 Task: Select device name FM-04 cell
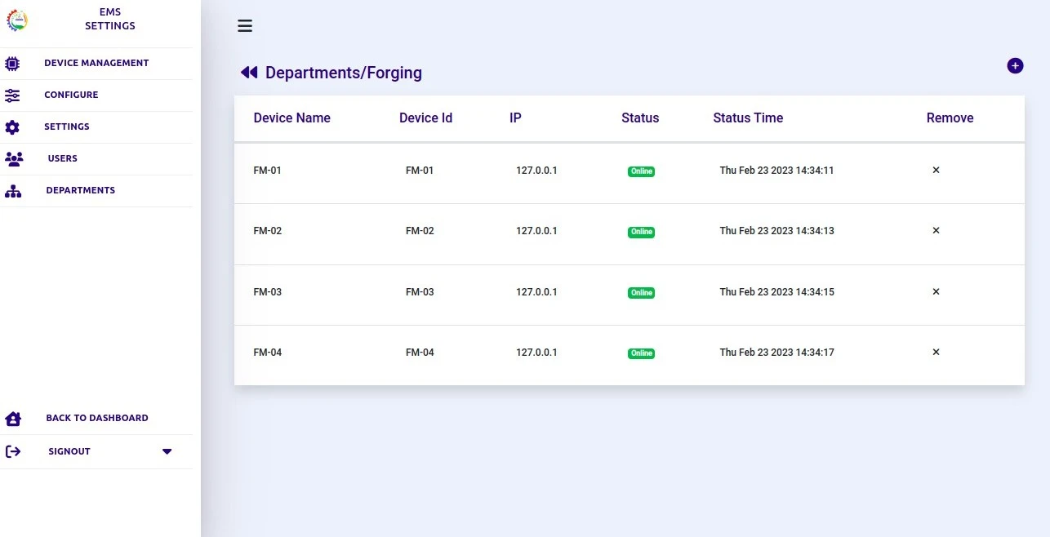pyautogui.click(x=268, y=353)
